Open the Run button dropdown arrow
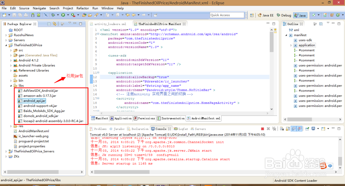The width and height of the screenshot is (345, 186). 68,15
